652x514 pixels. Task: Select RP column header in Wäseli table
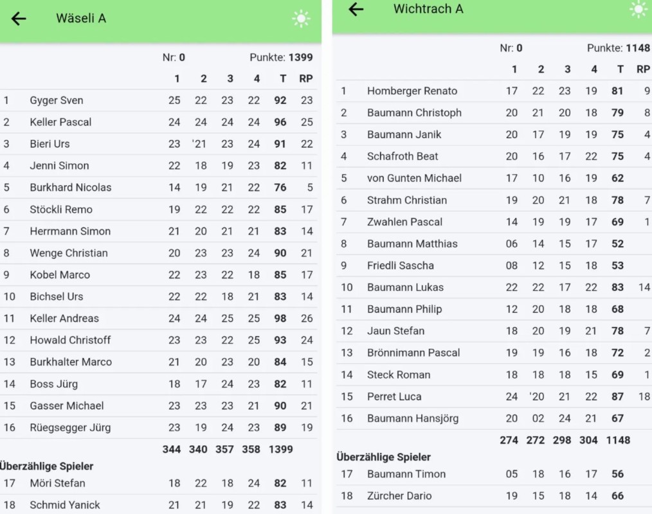pos(306,79)
